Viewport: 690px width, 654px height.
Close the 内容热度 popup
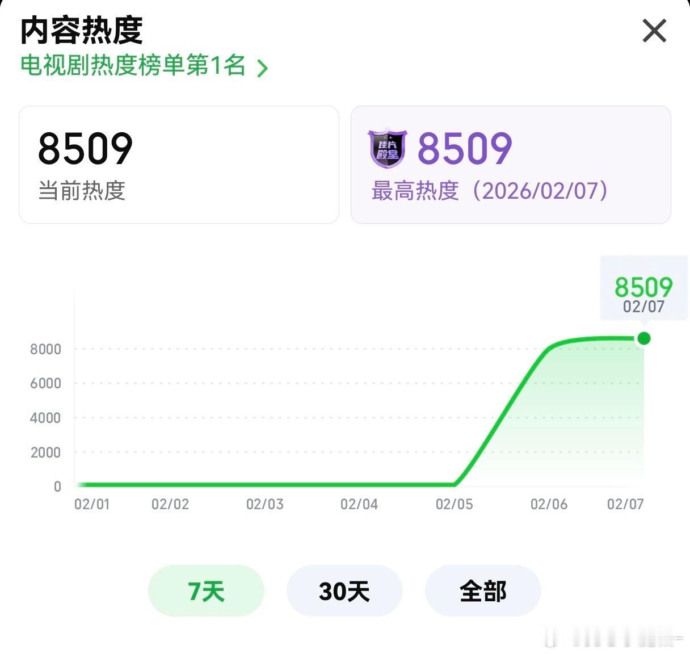654,31
